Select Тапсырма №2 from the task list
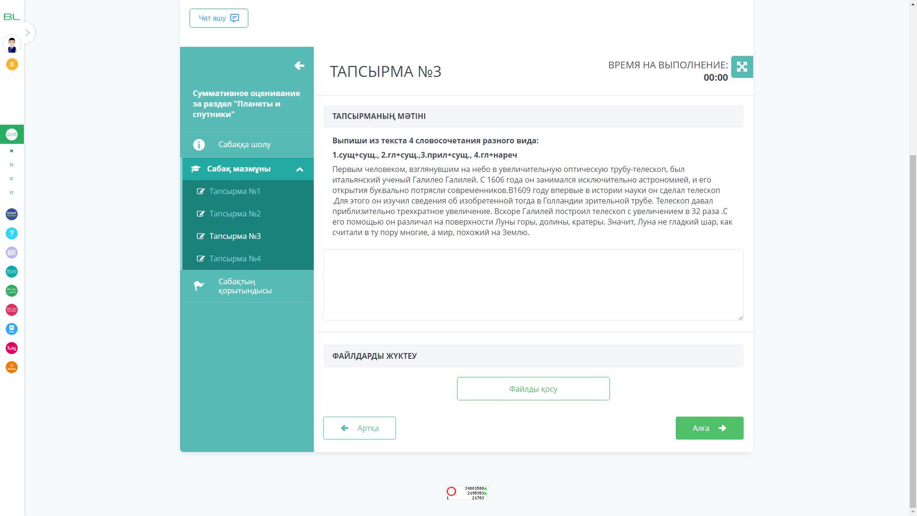This screenshot has width=917, height=516. [x=235, y=214]
